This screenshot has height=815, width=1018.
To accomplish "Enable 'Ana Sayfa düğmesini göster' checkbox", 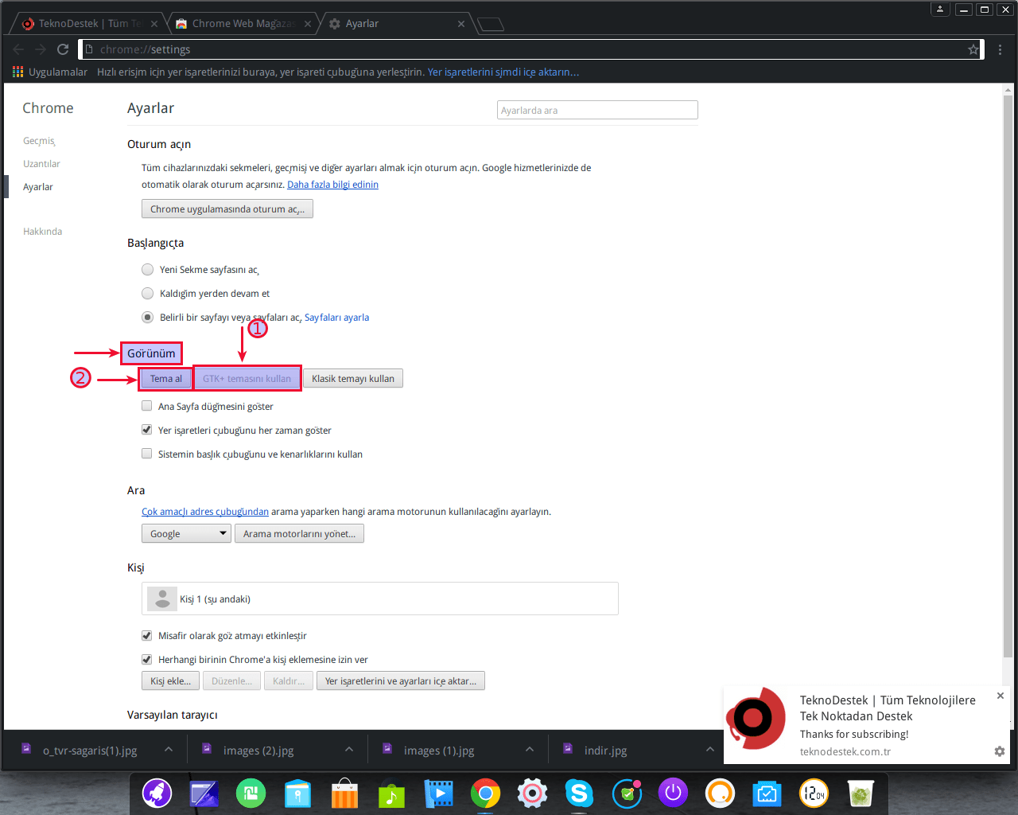I will [x=146, y=406].
